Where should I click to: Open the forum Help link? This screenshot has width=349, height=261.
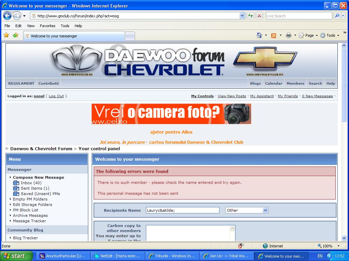tap(331, 84)
